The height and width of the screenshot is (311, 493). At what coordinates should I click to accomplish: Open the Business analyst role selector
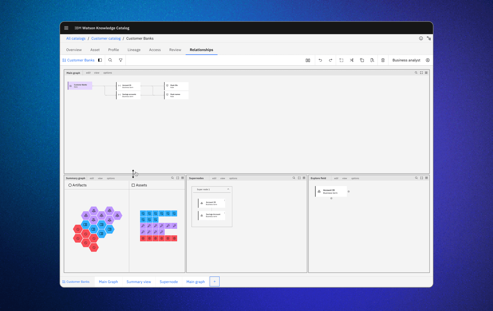pos(407,60)
